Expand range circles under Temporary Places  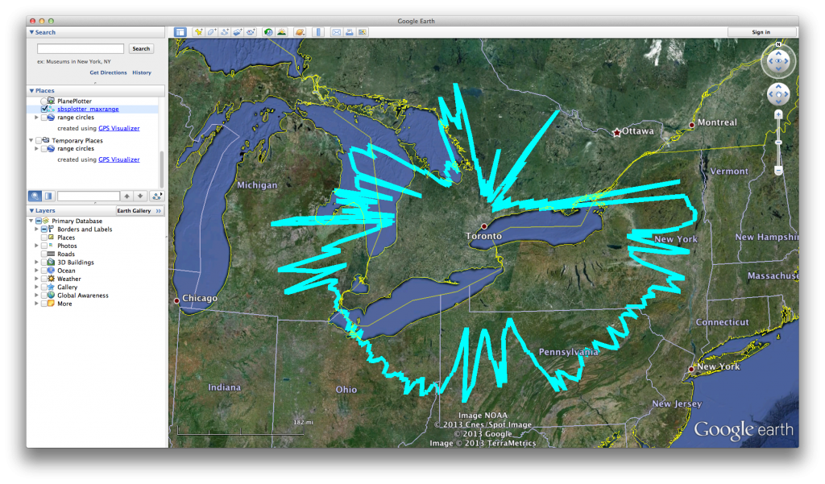tap(36, 149)
